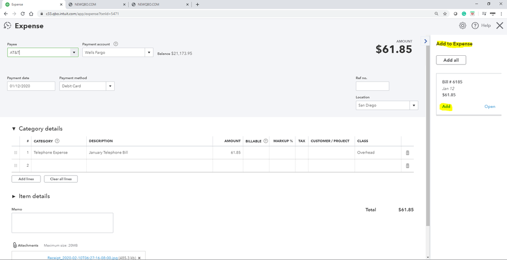Click the Wells Fargo balance amount
Image resolution: width=507 pixels, height=260 pixels.
(181, 53)
